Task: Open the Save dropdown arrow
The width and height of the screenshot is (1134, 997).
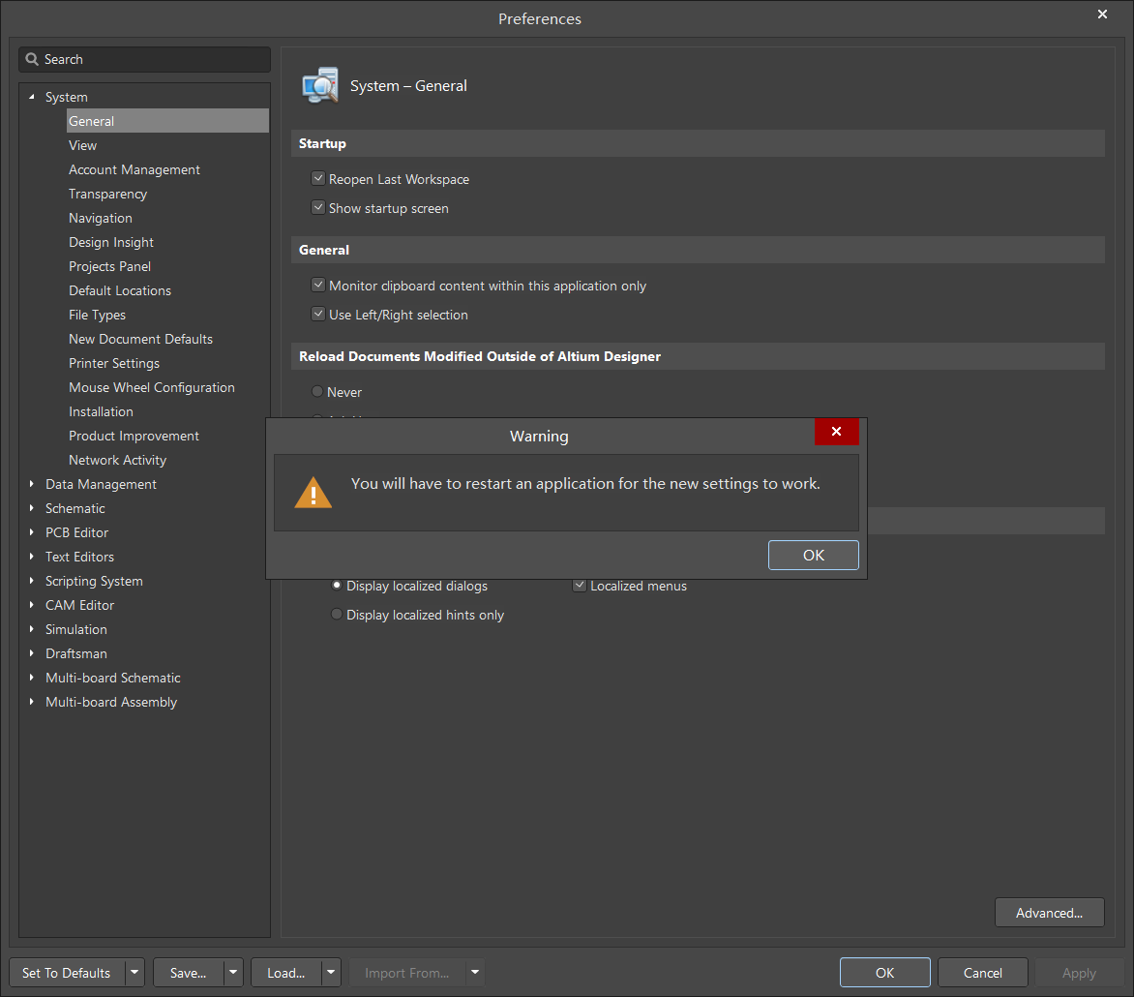Action: click(233, 973)
